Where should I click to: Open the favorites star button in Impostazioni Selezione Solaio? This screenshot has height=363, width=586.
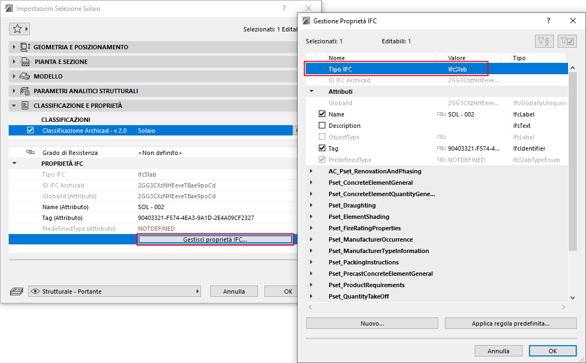[19, 29]
